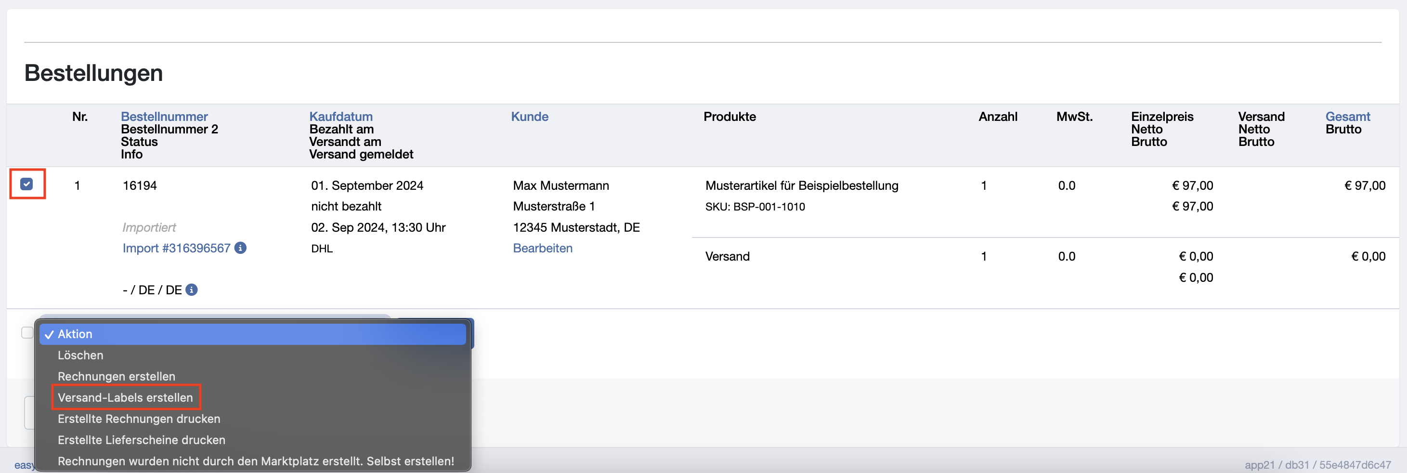1407x473 pixels.
Task: Sort orders by Gesamt column header
Action: 1347,117
